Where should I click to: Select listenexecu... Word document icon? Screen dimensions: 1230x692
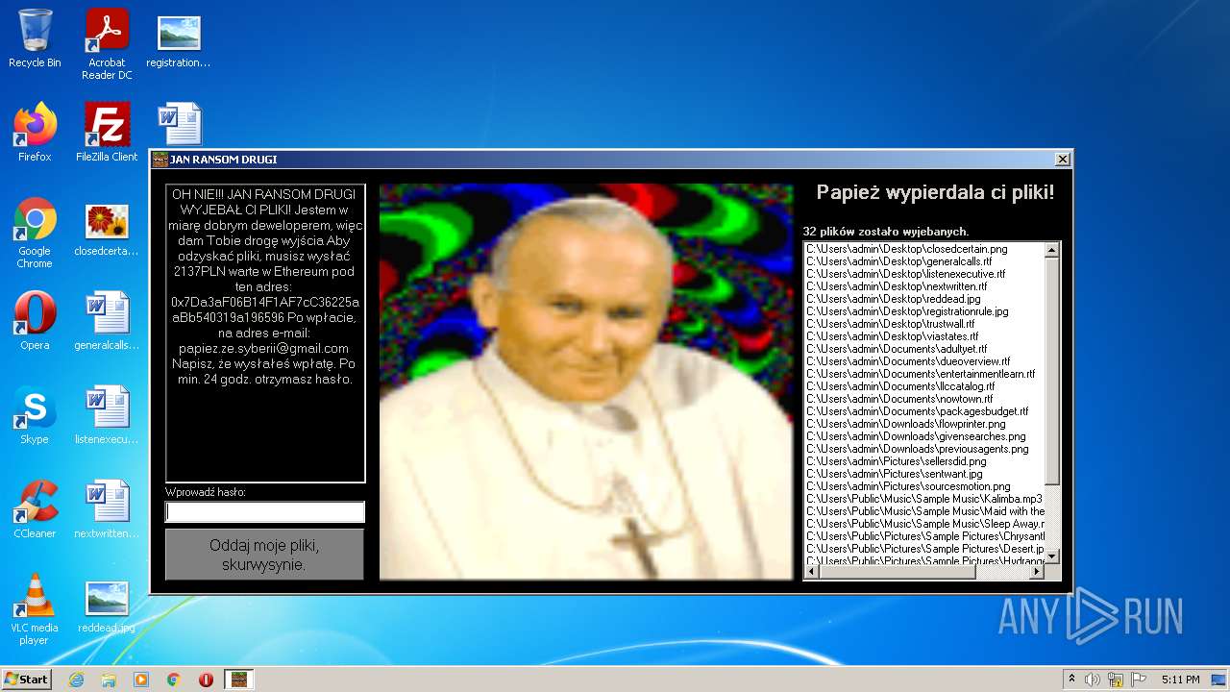point(107,414)
